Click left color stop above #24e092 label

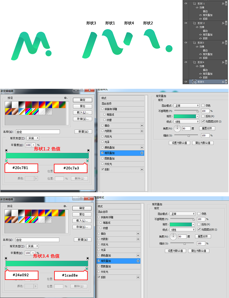pyautogui.click(x=6, y=268)
